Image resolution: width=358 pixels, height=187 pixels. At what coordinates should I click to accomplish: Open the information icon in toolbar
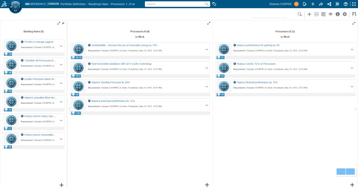point(338,14)
